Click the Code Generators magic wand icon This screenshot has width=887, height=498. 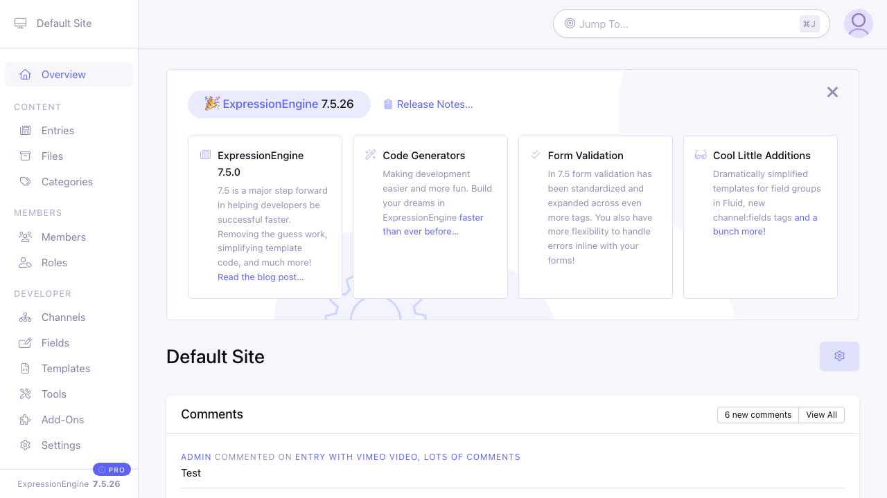[371, 155]
